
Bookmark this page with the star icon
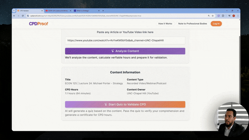coord(213,16)
